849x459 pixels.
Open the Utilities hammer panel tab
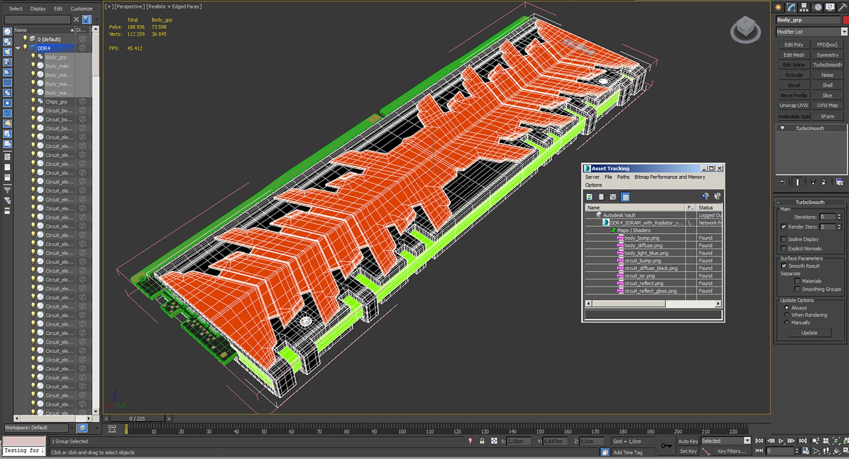(x=843, y=8)
